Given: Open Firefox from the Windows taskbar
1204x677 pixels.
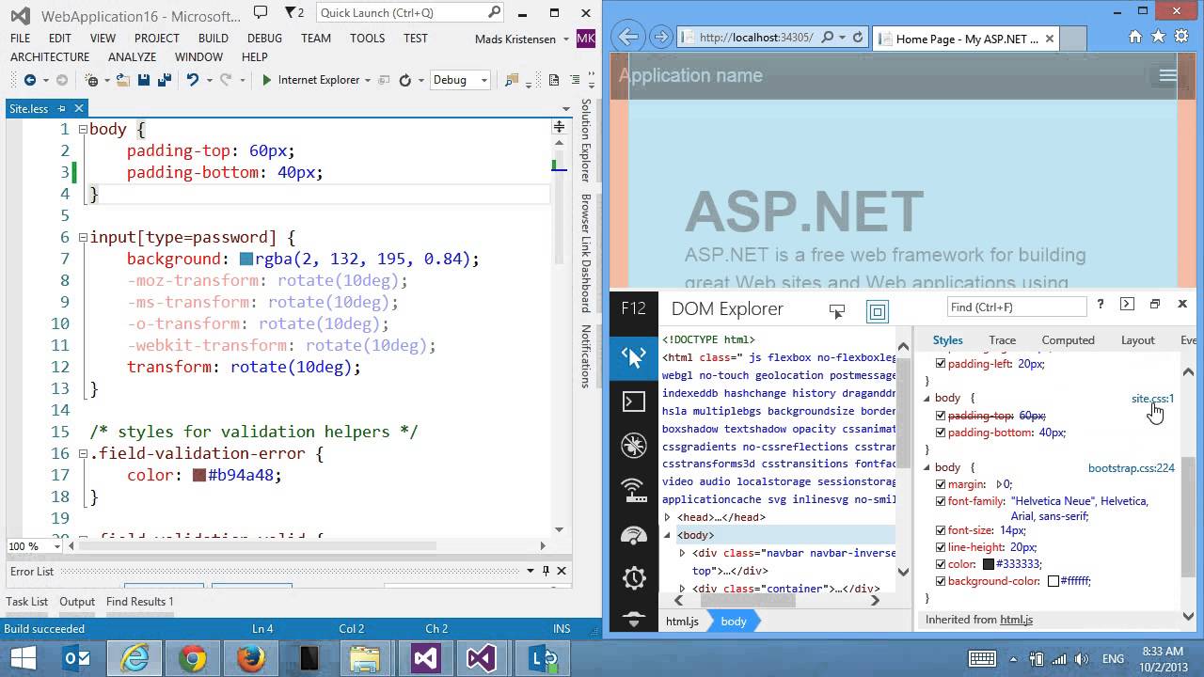Looking at the screenshot, I should pyautogui.click(x=250, y=658).
